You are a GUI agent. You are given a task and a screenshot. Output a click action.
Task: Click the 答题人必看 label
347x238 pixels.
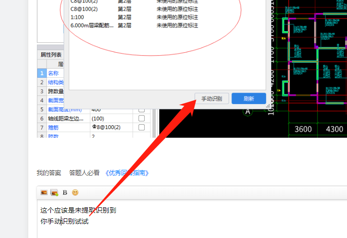click(x=84, y=173)
